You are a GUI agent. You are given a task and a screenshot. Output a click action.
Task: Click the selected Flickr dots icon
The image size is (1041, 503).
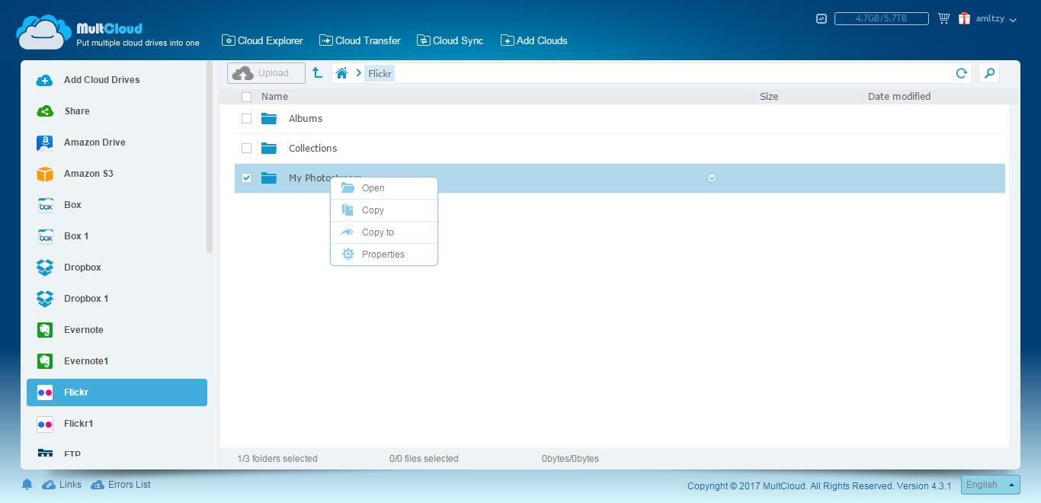[45, 392]
